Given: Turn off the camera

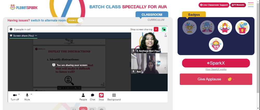Looking at the screenshot, I should 15,97.
